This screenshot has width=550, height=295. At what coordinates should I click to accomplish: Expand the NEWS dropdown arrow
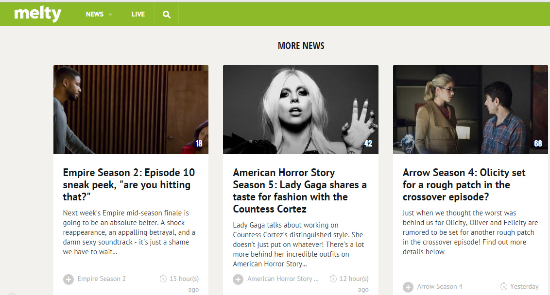110,15
